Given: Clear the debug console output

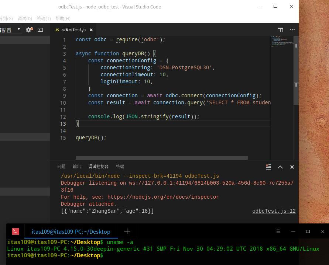Looking at the screenshot, I should point(268,167).
